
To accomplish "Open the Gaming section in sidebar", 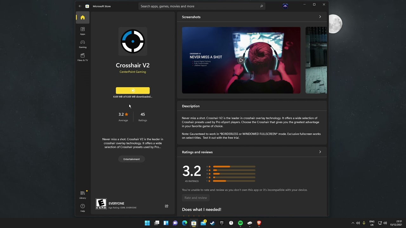I will click(82, 44).
